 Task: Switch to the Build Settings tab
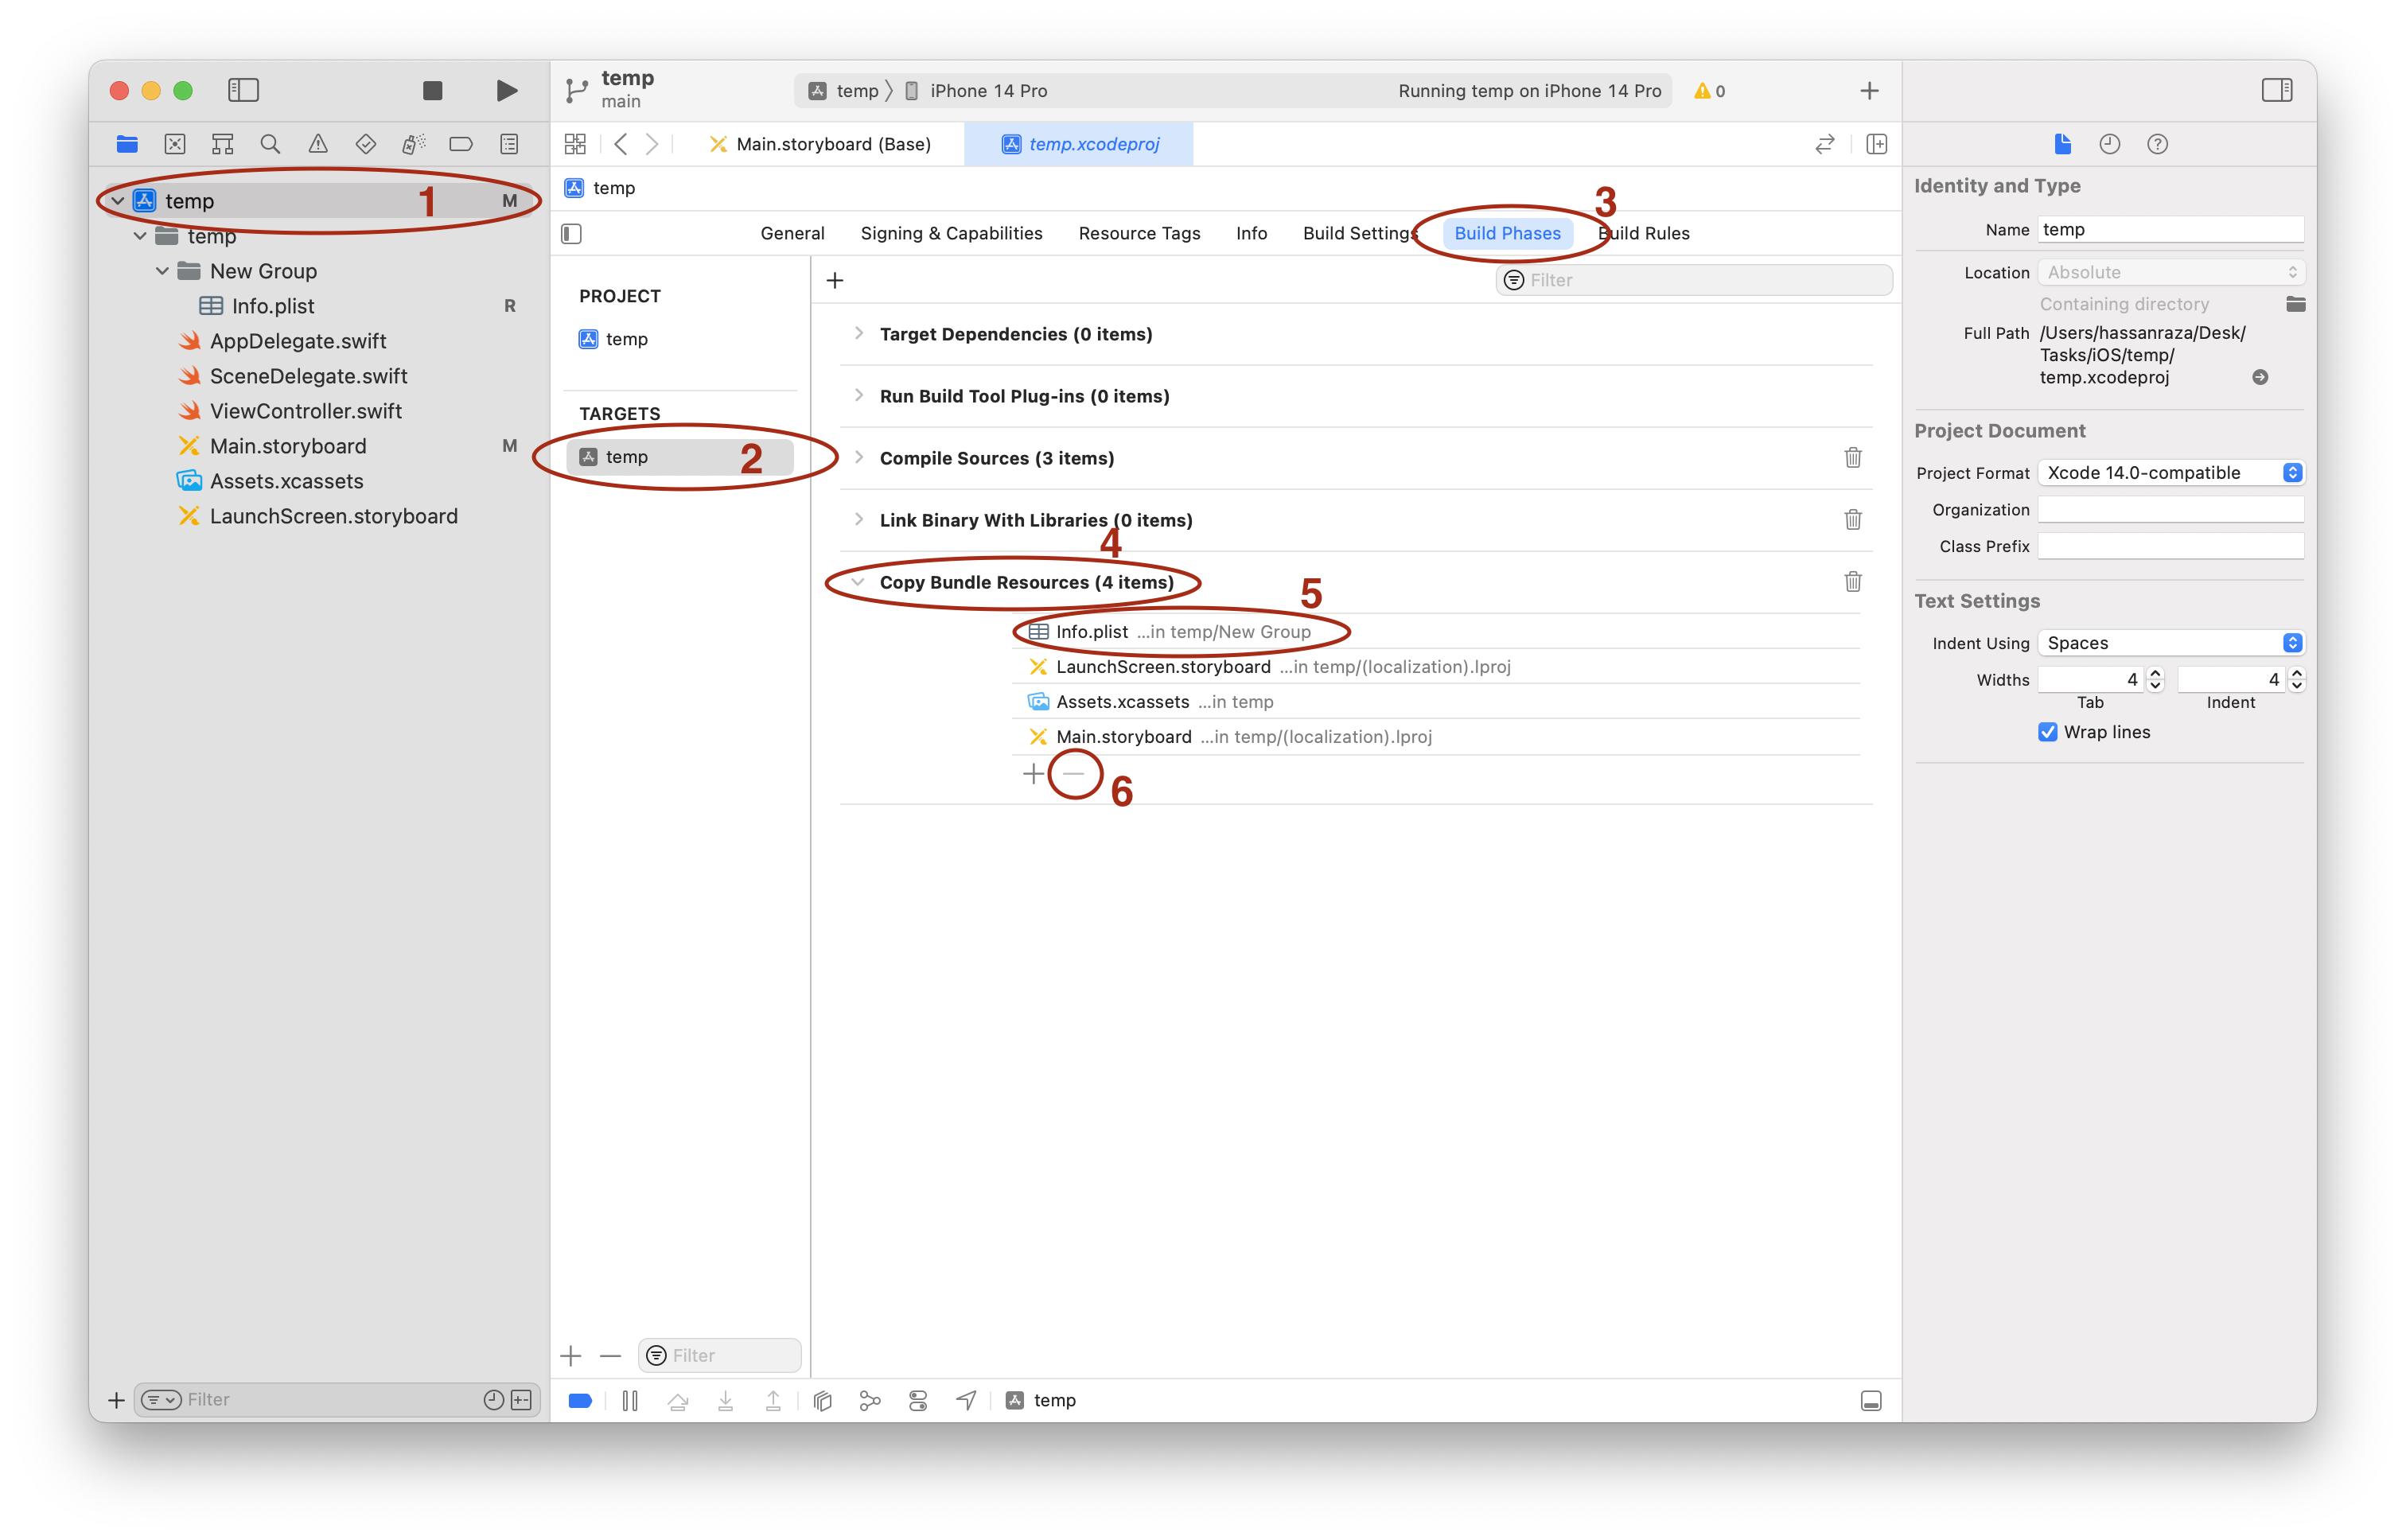click(x=1359, y=233)
